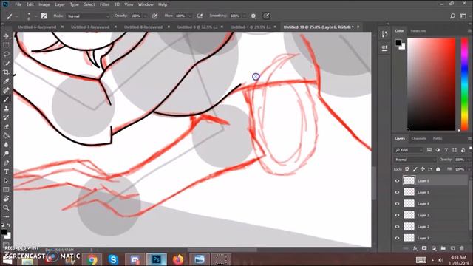473x266 pixels.
Task: Create new adjustment layer
Action: click(434, 248)
